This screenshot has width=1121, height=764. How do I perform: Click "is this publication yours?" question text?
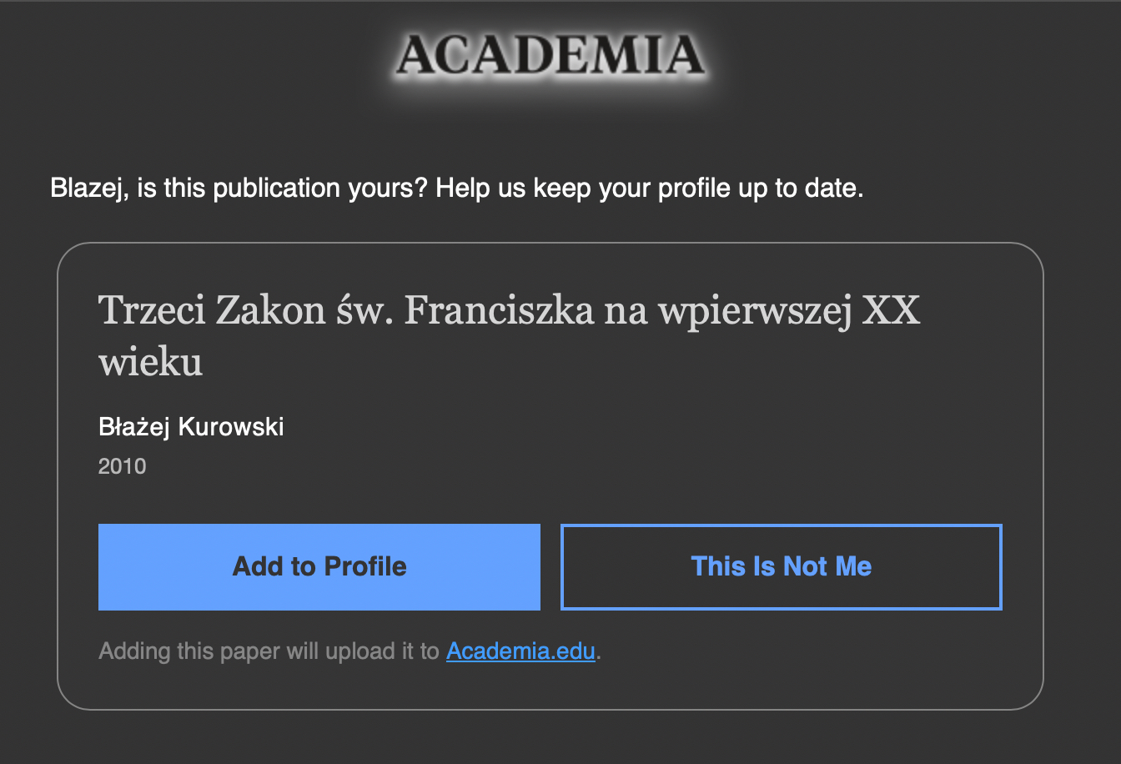pos(283,188)
